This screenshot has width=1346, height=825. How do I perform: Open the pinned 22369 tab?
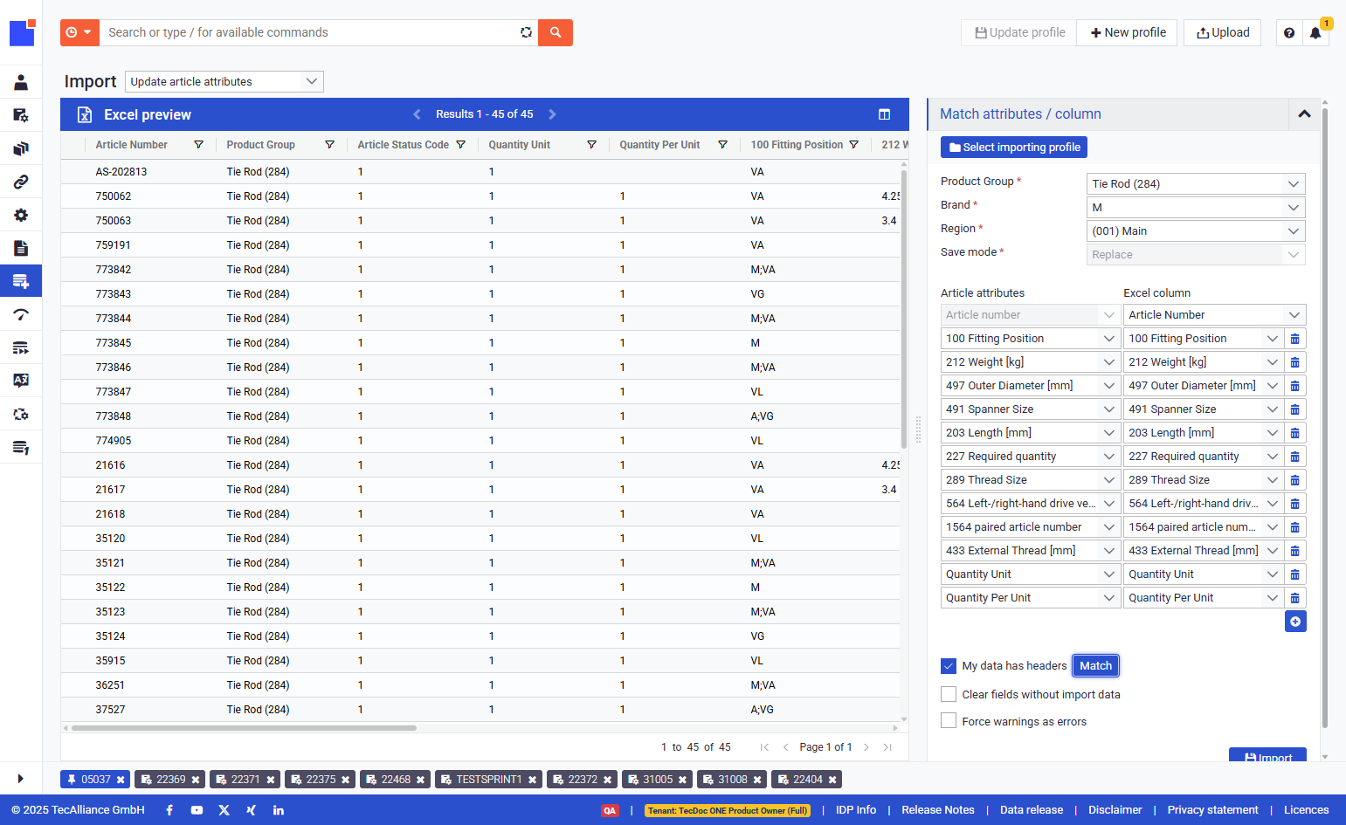tap(171, 780)
